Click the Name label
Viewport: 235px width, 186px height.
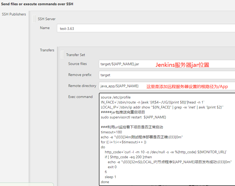click(45, 28)
